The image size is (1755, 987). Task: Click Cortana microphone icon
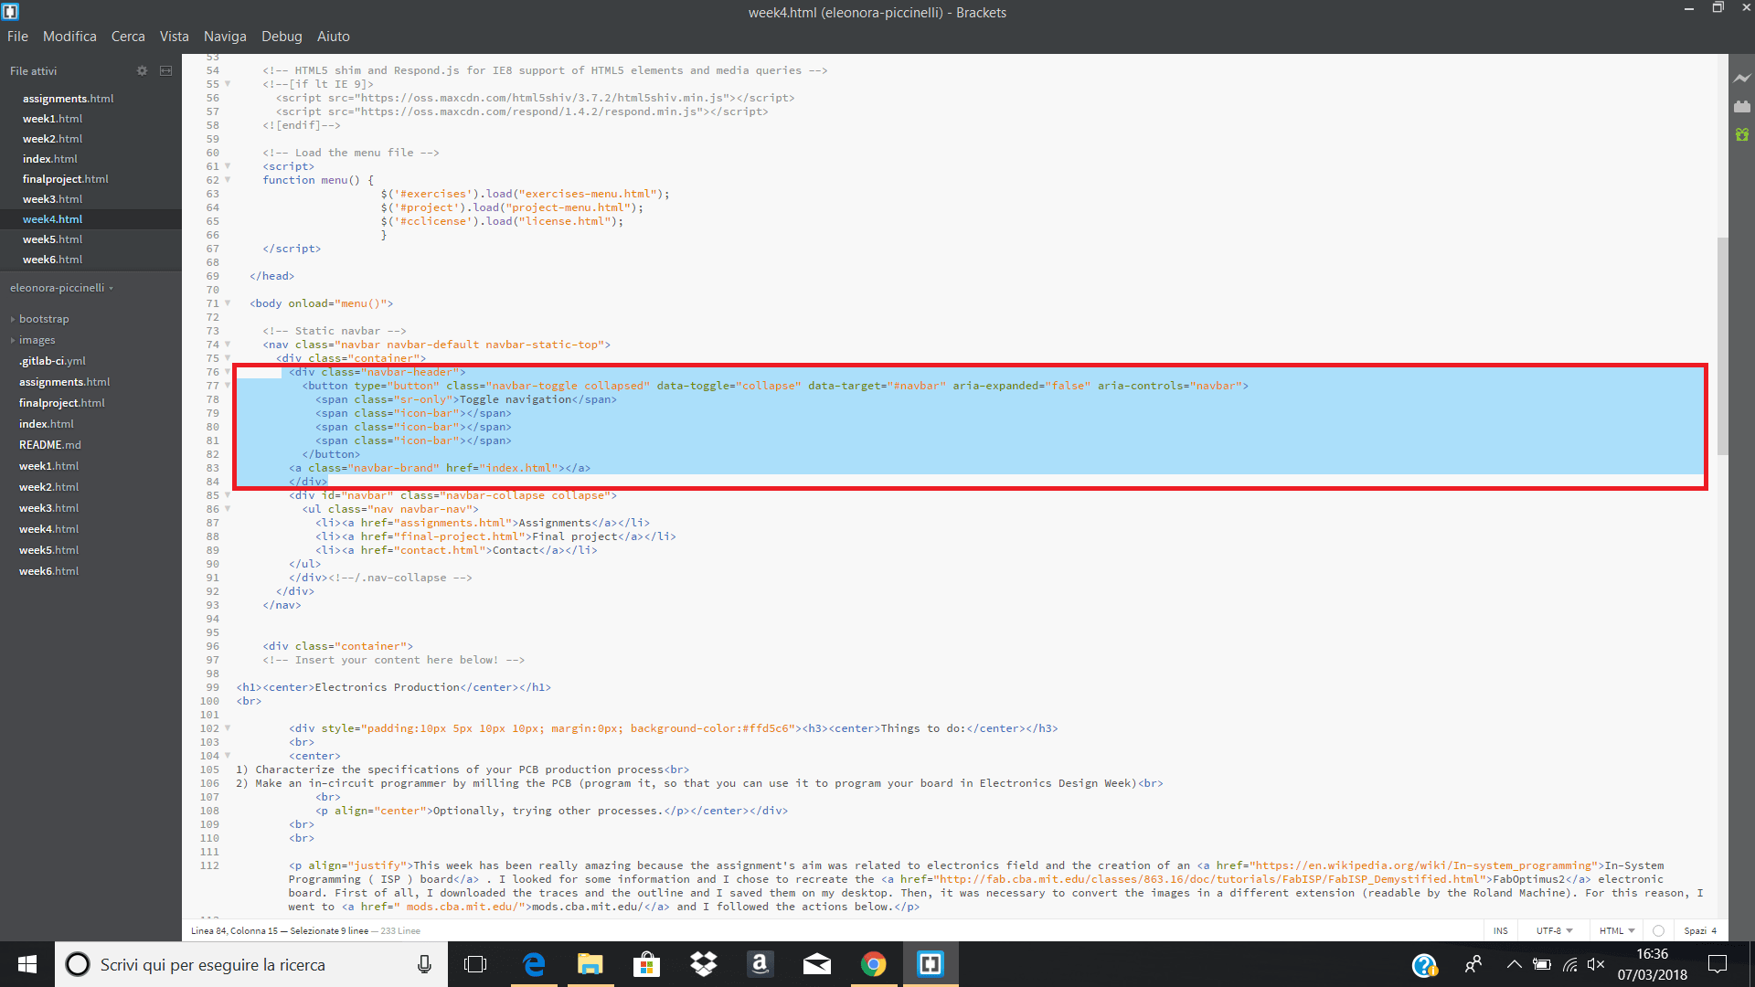[424, 964]
